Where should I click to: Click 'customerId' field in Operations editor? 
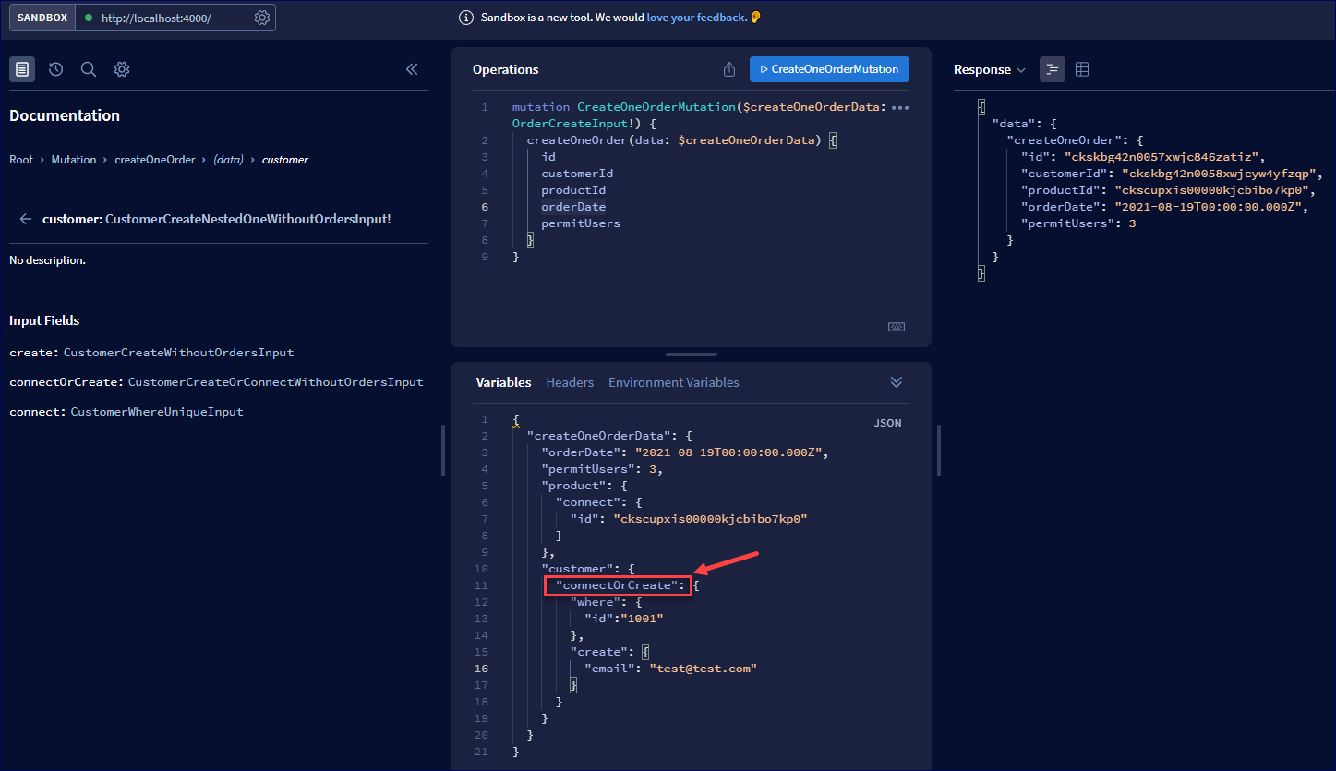tap(577, 174)
